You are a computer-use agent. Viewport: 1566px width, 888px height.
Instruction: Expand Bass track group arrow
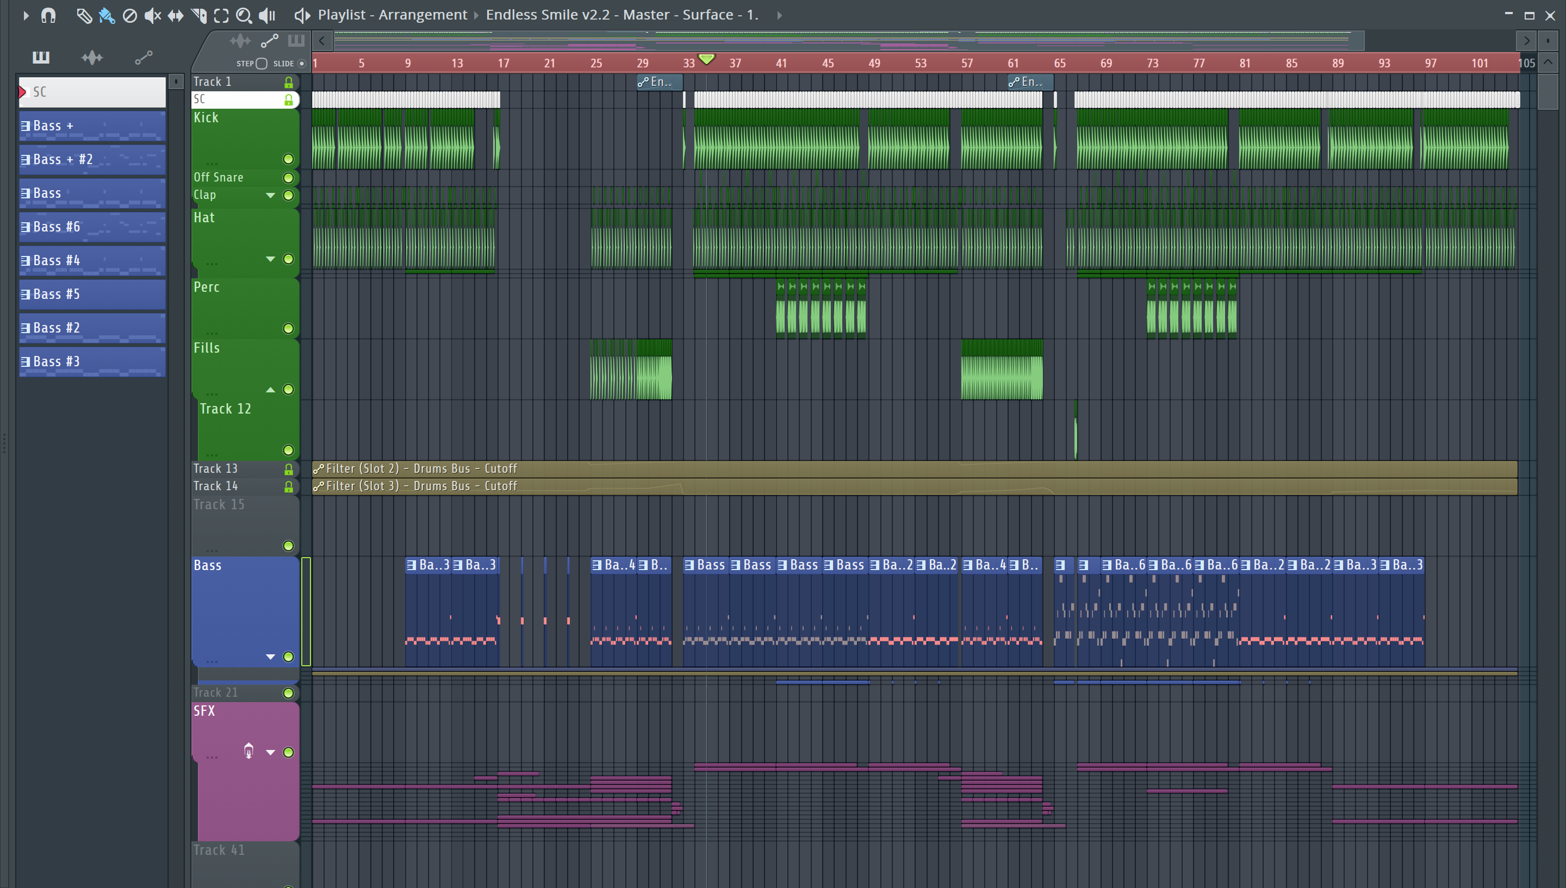tap(270, 657)
